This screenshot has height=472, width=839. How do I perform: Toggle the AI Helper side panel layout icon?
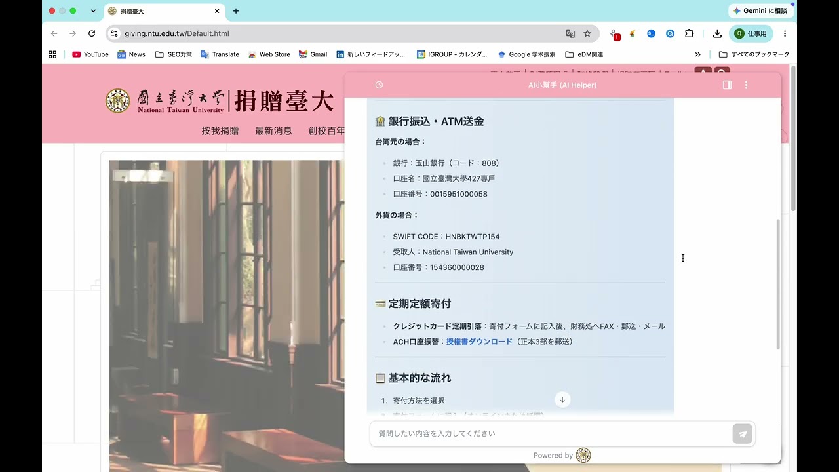727,85
